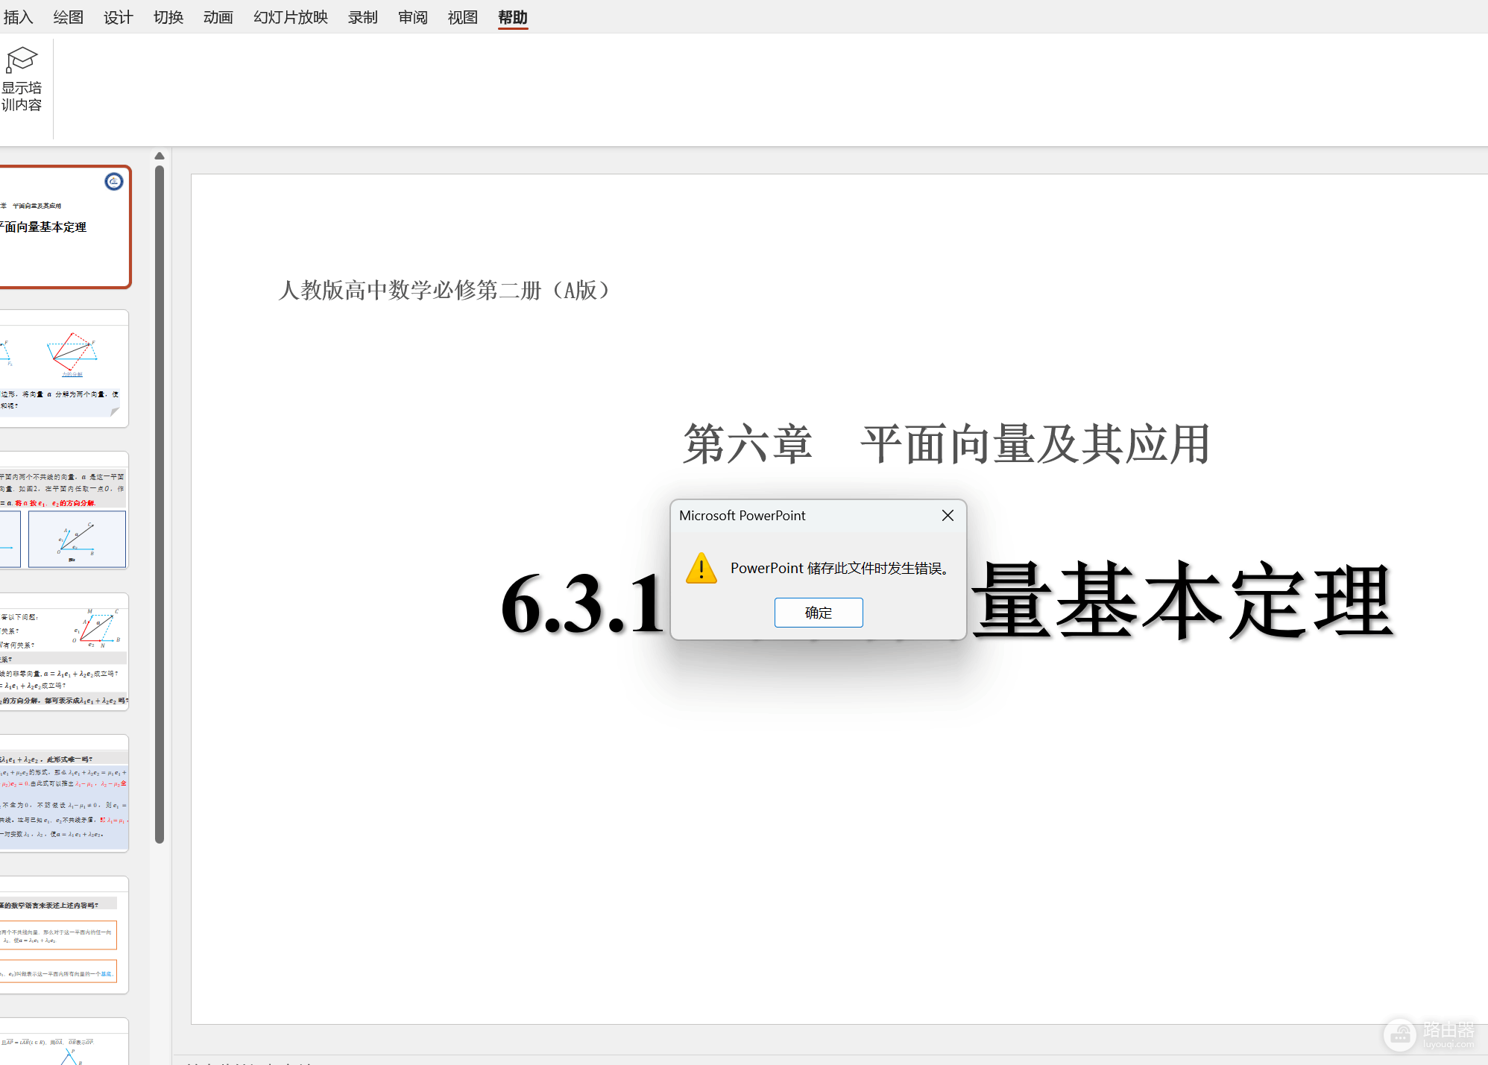Click the slide title text 6.3.1
1488x1065 pixels.
coord(582,604)
